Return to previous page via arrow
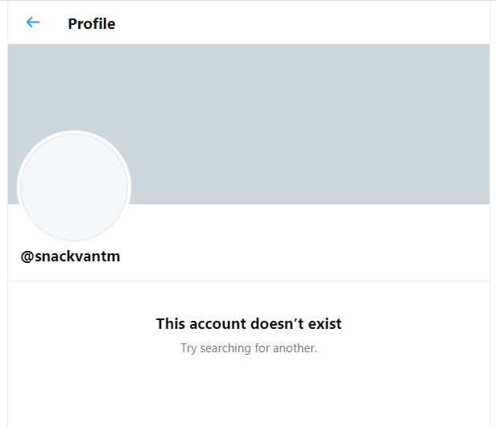The width and height of the screenshot is (496, 427). tap(32, 23)
